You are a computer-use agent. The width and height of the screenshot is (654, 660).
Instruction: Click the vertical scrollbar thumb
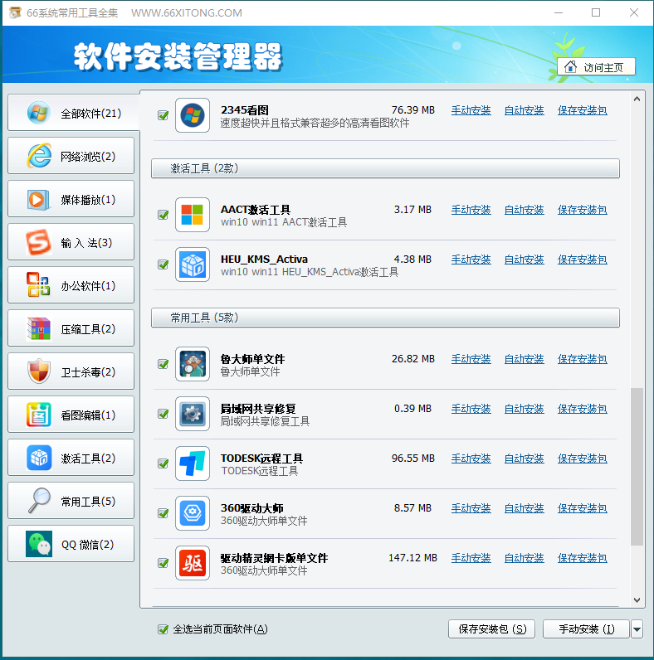(x=637, y=466)
